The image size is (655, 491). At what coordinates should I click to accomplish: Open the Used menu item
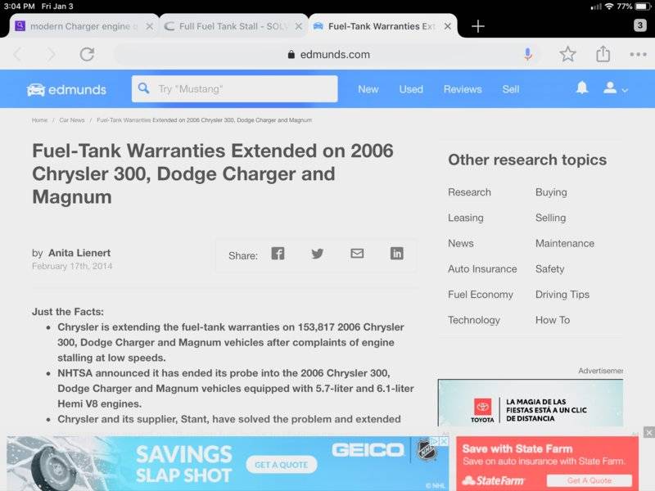(411, 89)
